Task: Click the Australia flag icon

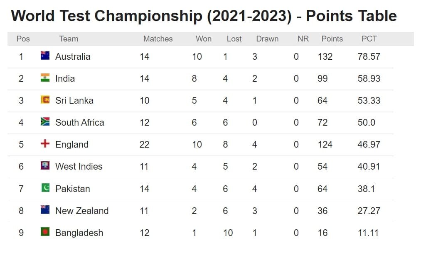Action: coord(45,56)
